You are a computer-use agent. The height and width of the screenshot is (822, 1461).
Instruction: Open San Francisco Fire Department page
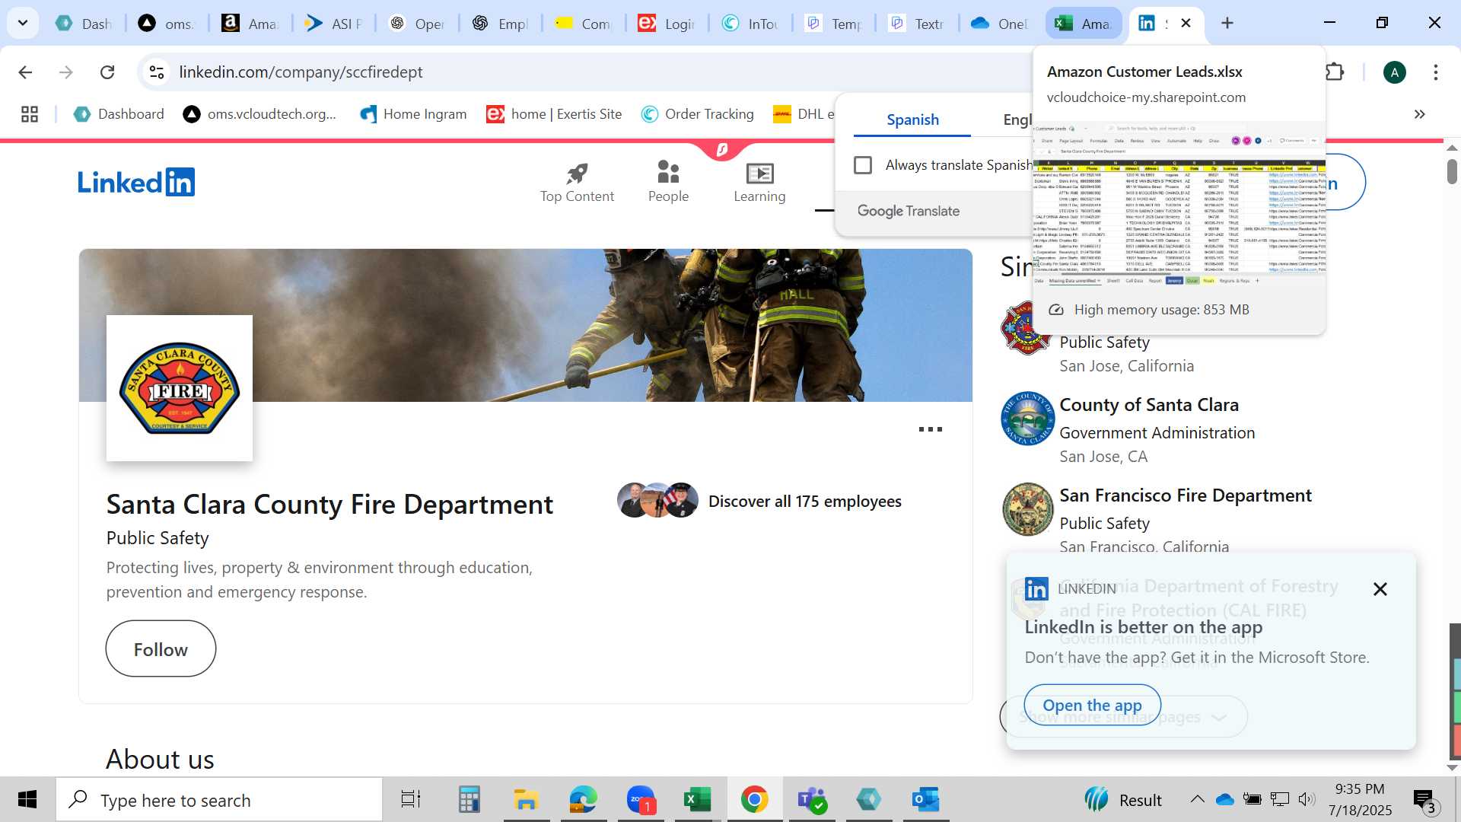point(1186,495)
